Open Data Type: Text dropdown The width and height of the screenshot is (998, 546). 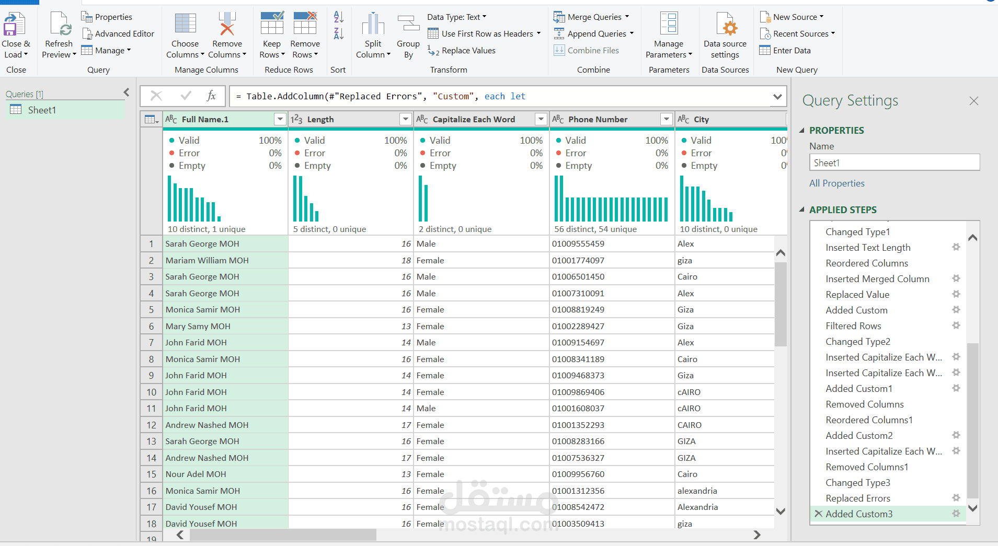457,17
